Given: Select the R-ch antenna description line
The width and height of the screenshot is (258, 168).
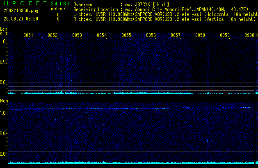Looking at the screenshot, I should [x=164, y=19].
